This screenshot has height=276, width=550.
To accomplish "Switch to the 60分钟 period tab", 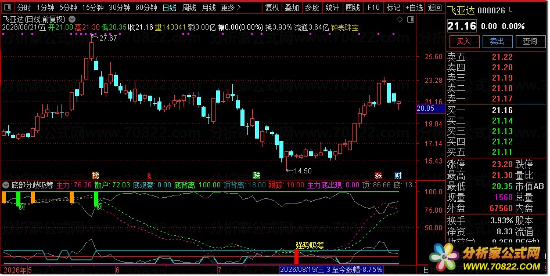I will [x=146, y=8].
